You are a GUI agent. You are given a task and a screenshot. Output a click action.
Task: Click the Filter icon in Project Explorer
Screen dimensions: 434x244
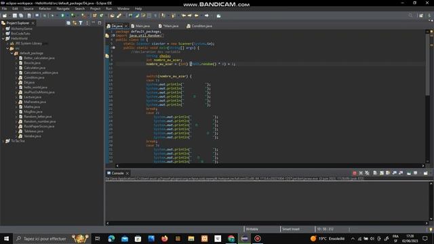point(81,23)
